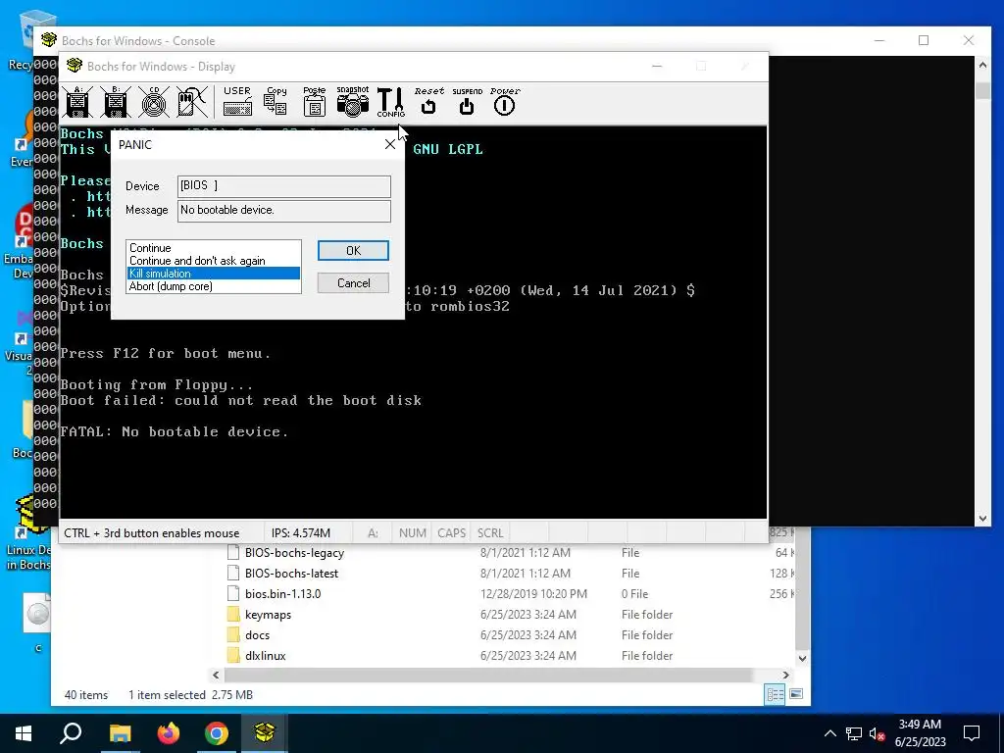1004x753 pixels.
Task: Close the PANIC dialog
Action: tap(390, 145)
